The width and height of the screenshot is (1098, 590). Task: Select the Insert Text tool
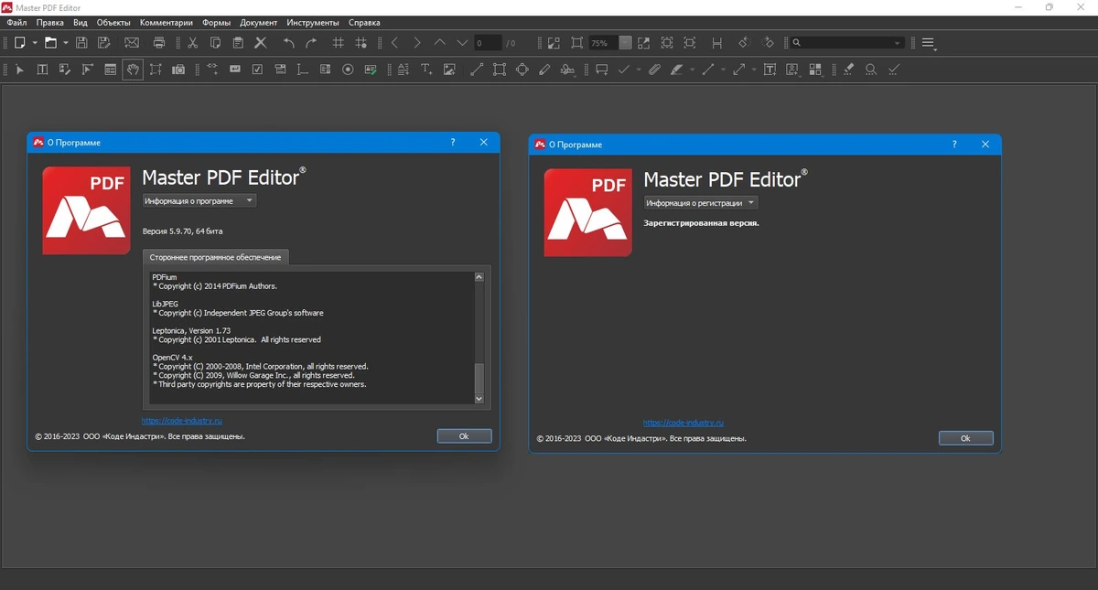426,70
